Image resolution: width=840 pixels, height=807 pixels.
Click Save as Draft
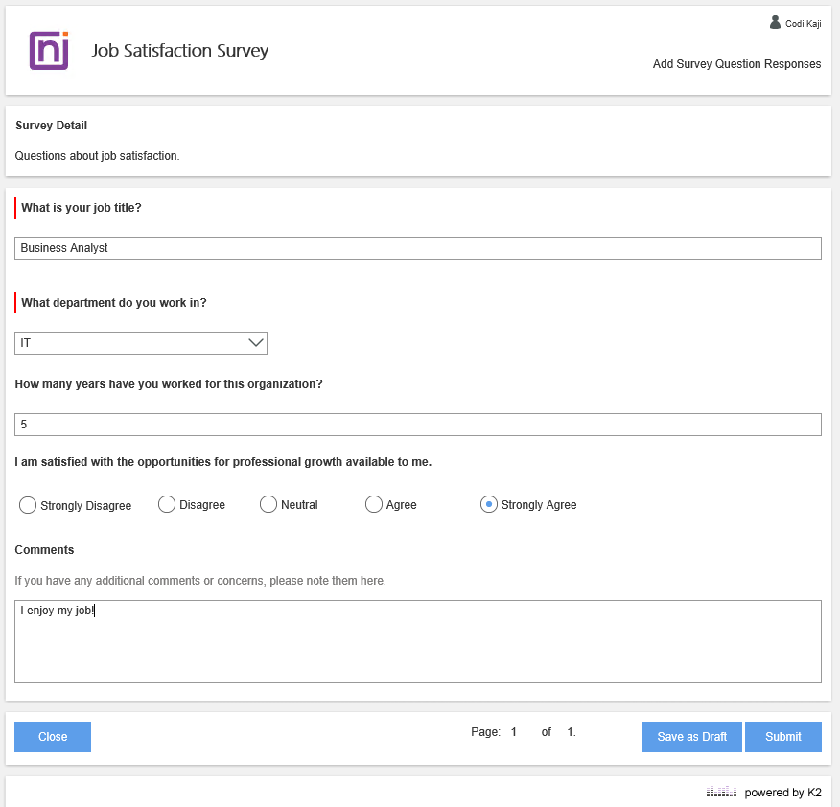tap(691, 736)
